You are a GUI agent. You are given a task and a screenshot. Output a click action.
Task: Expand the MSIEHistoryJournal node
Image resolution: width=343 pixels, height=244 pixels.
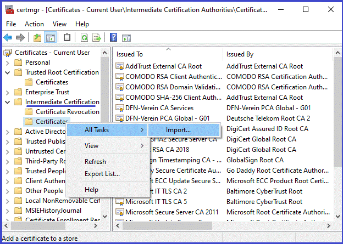coord(8,211)
